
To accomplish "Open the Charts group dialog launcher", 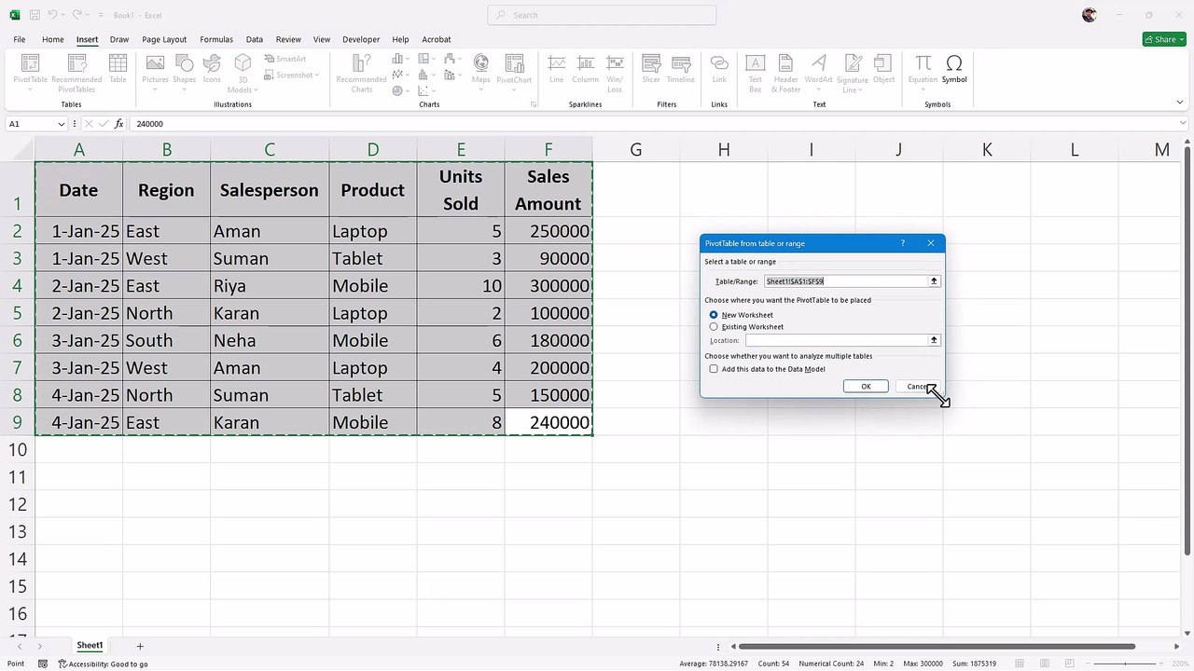I will coord(534,104).
